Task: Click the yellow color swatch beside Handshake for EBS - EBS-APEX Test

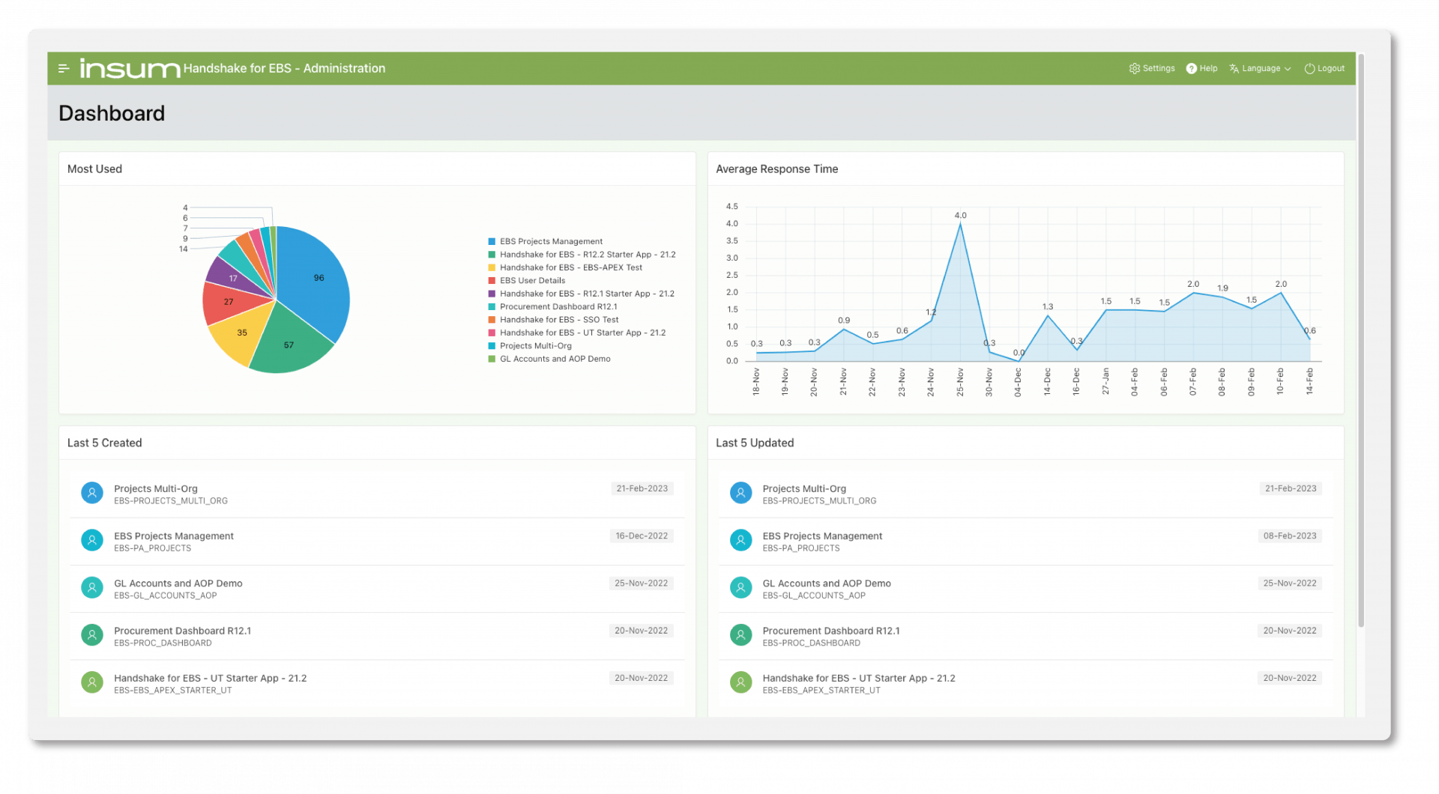Action: click(491, 267)
